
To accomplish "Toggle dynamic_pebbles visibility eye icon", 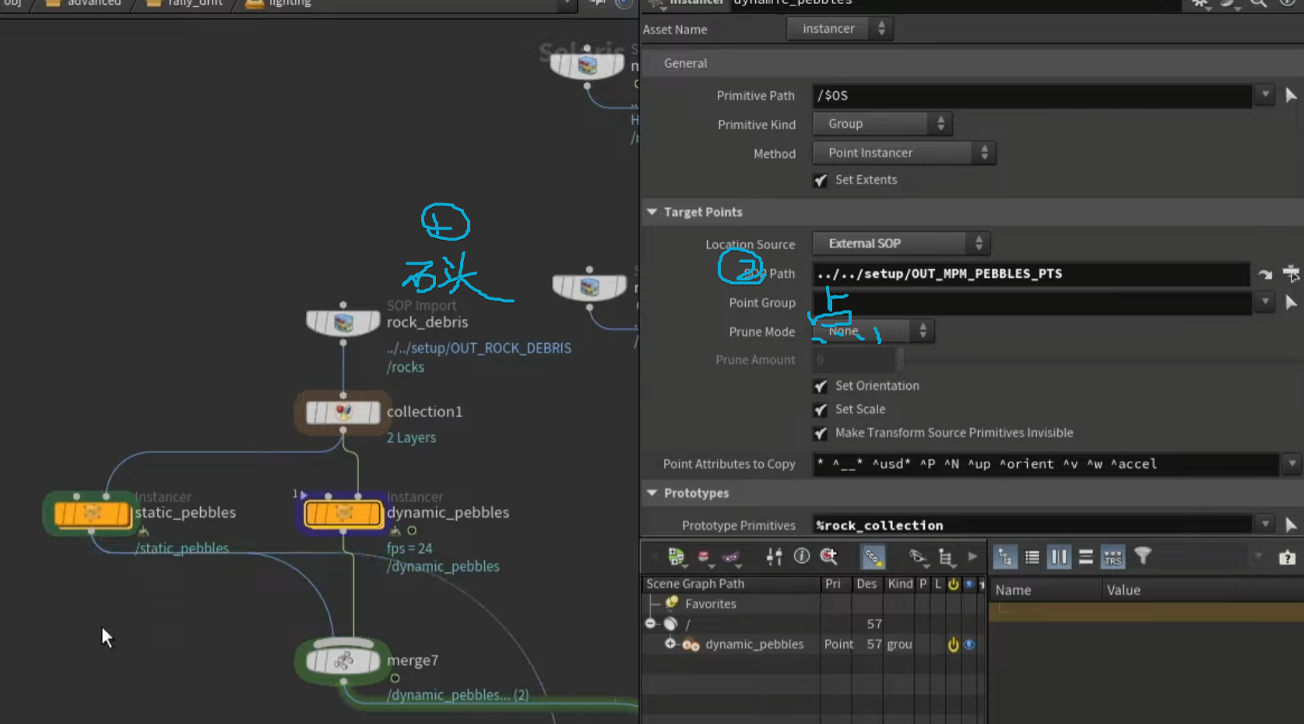I will point(969,645).
